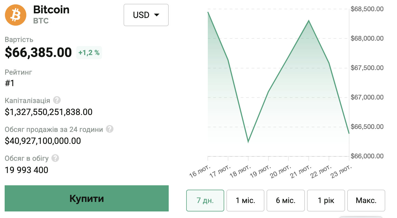397x218 pixels.
Task: Show the 6 міс. price history
Action: pyautogui.click(x=285, y=201)
